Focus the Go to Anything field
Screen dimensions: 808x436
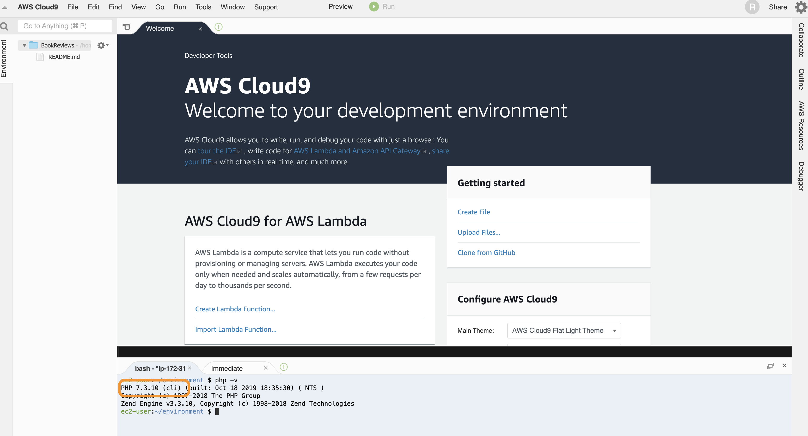[x=65, y=26]
